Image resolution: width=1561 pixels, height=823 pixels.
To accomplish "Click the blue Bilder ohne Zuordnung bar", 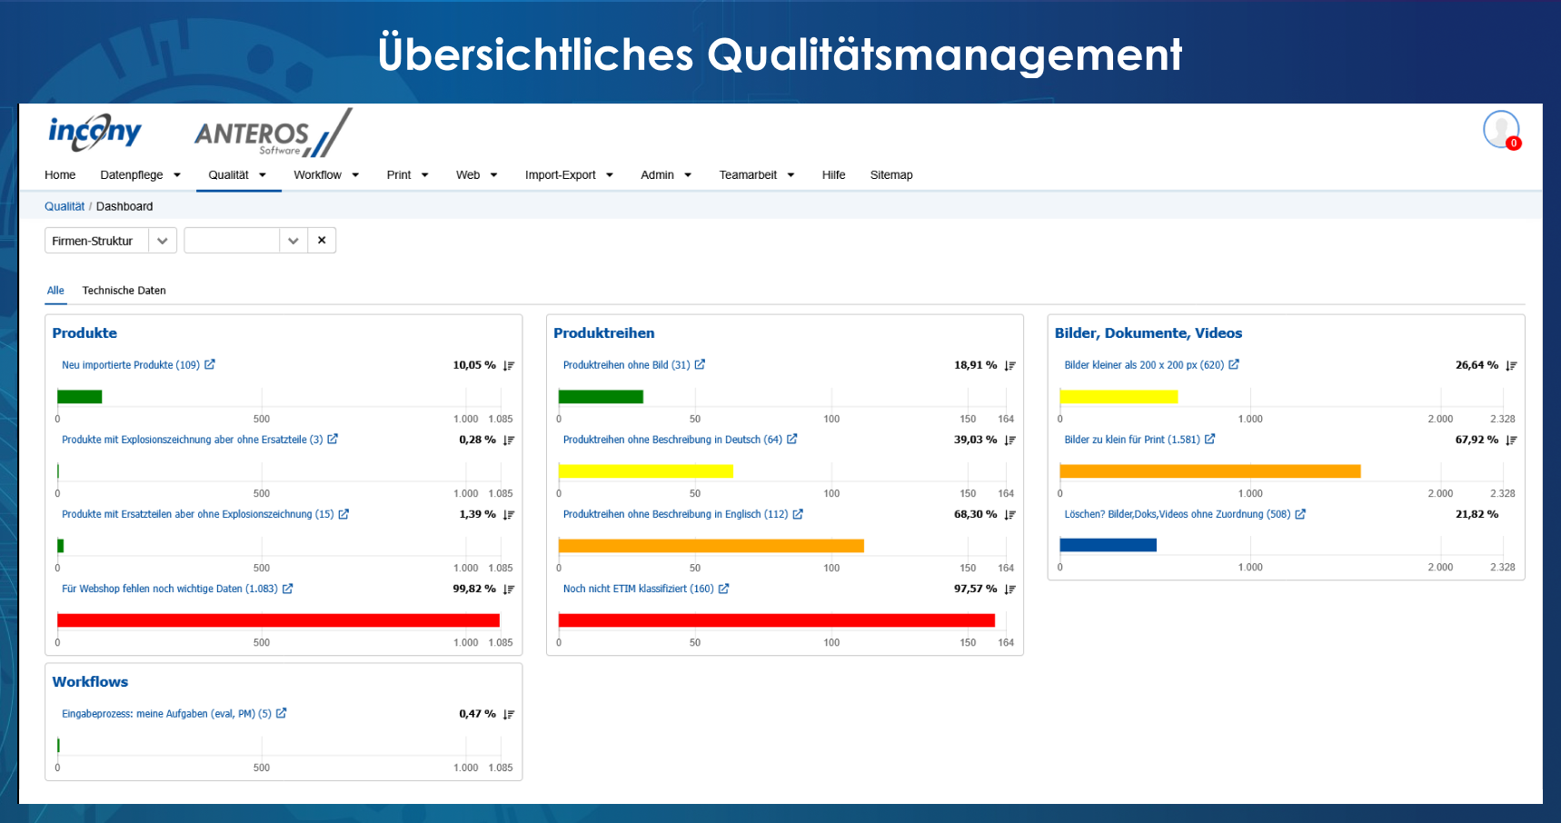I will point(1108,545).
